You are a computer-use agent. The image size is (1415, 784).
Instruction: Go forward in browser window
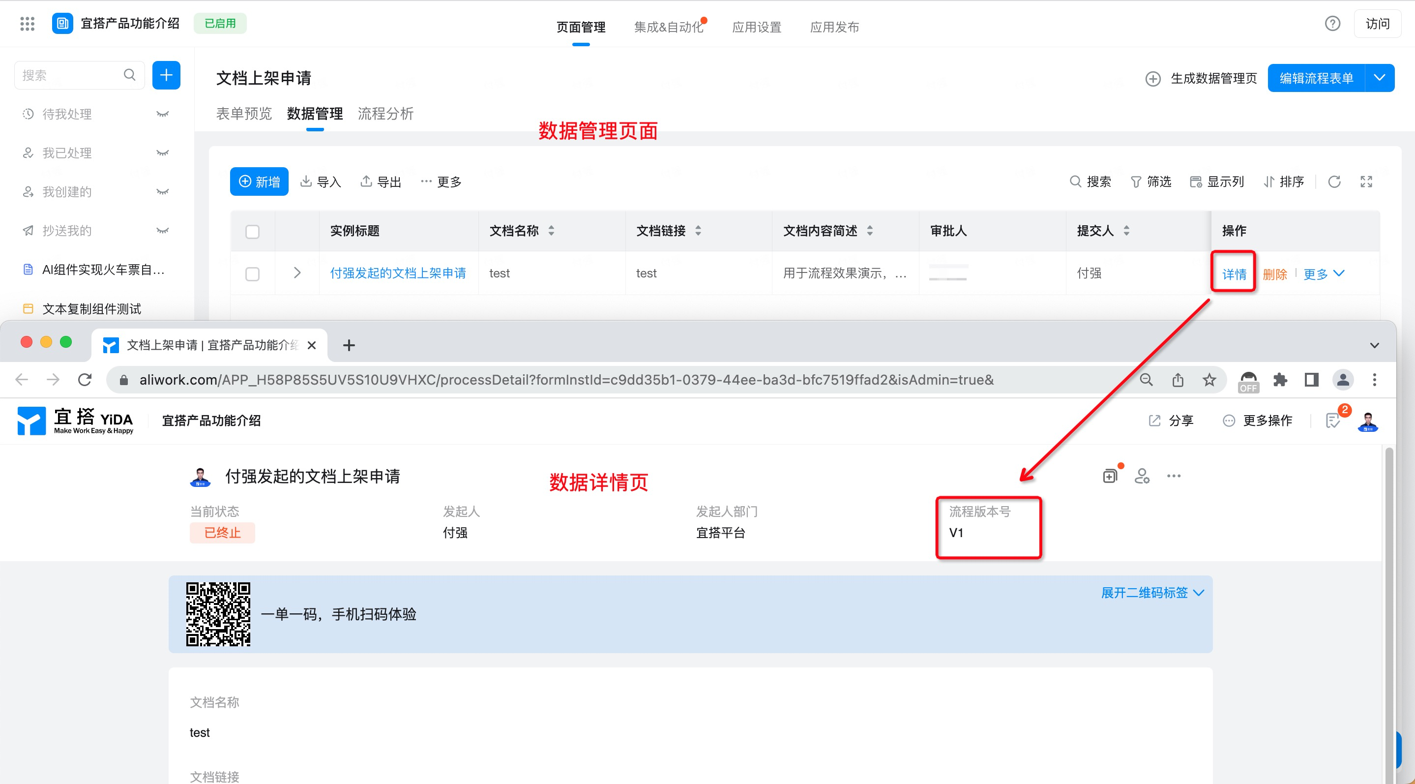coord(53,380)
